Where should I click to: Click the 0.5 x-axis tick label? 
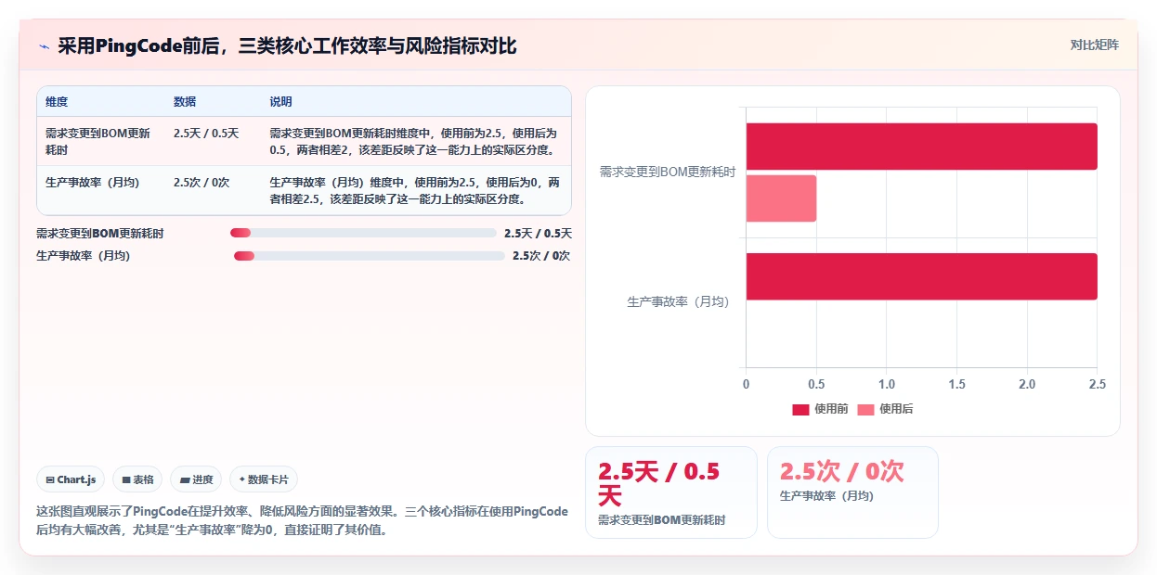pyautogui.click(x=816, y=384)
